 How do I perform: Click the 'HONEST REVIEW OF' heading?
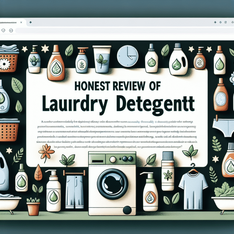pos(117,86)
